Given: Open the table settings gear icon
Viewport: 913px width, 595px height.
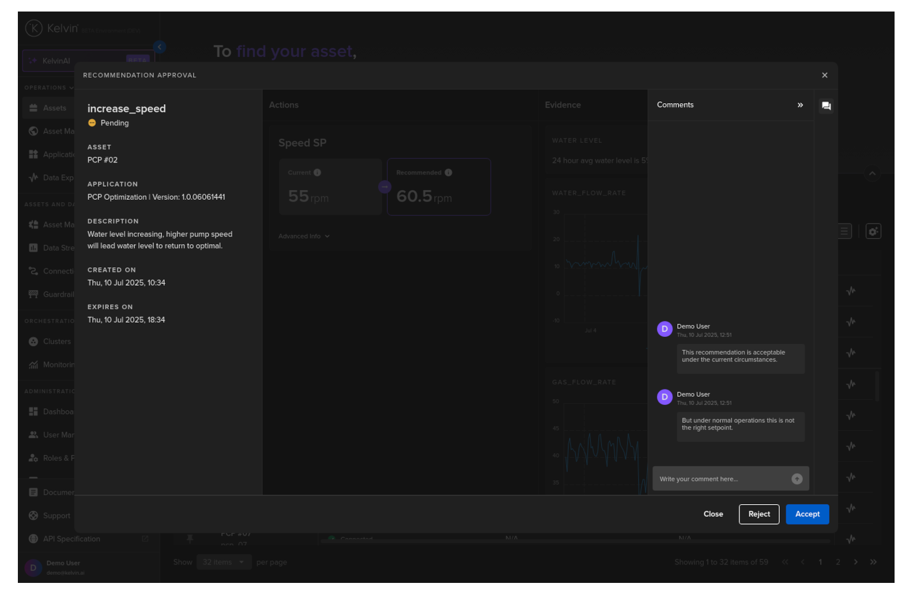Looking at the screenshot, I should (873, 232).
